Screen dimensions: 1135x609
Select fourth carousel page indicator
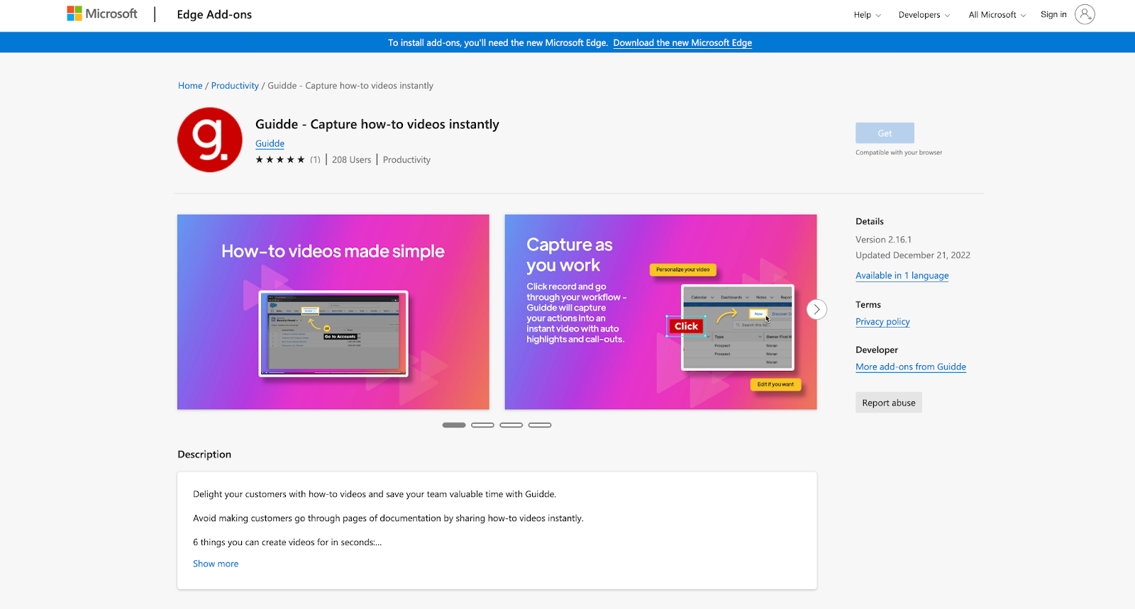click(x=540, y=425)
